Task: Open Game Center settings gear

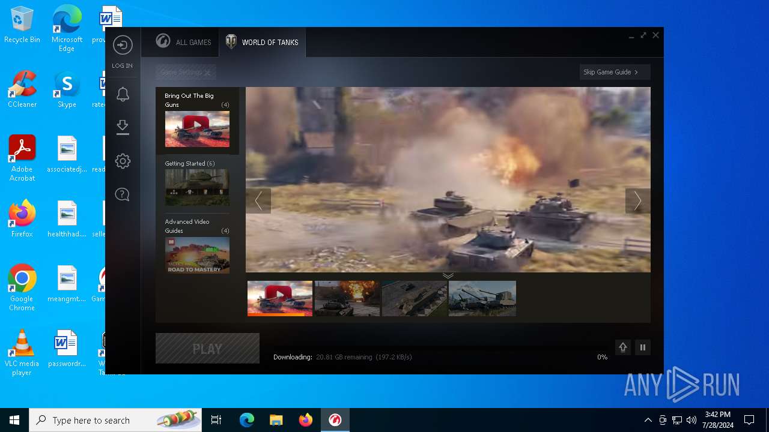Action: click(123, 161)
